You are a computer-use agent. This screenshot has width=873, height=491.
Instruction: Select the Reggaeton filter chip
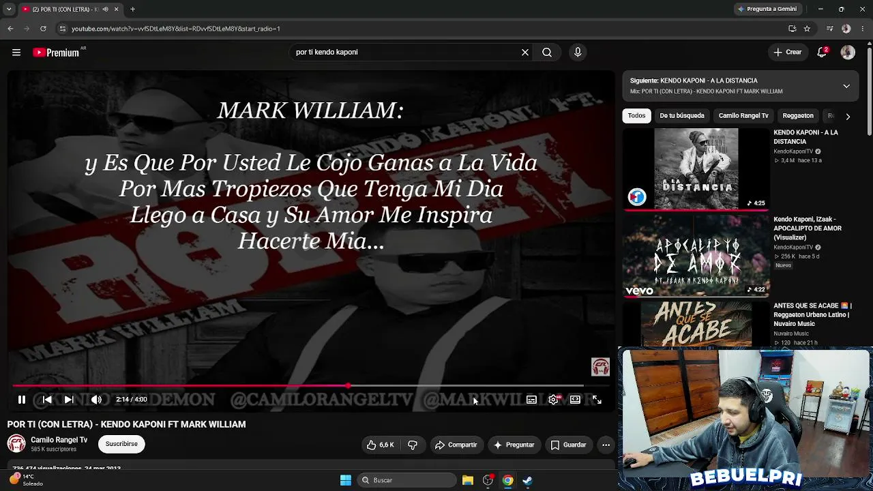pos(798,116)
